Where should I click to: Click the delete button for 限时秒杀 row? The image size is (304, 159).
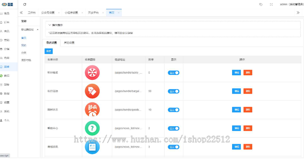pos(248,110)
